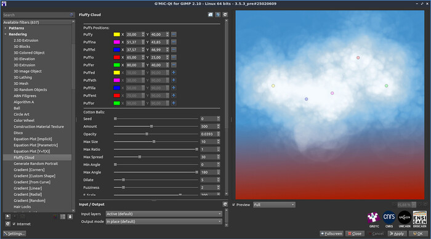Remove the Puffy point with minus icon

click(x=174, y=34)
